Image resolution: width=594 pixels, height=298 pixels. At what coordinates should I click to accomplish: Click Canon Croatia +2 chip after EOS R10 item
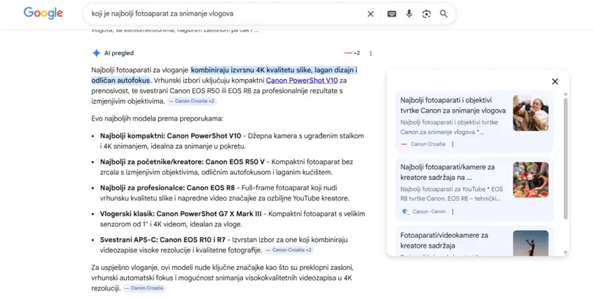coord(289,250)
